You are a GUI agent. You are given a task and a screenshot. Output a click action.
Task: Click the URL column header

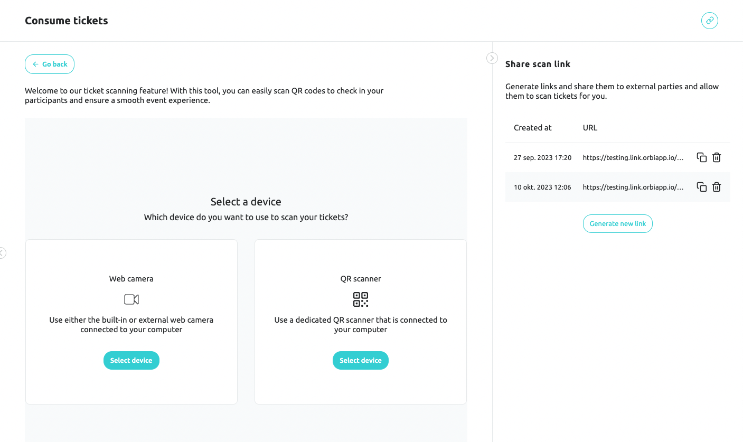[x=590, y=128]
